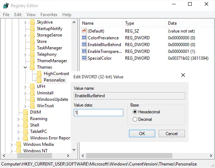Screen dimensions: 215x168
Task: Expand the Telephony key
Action: click(25, 55)
